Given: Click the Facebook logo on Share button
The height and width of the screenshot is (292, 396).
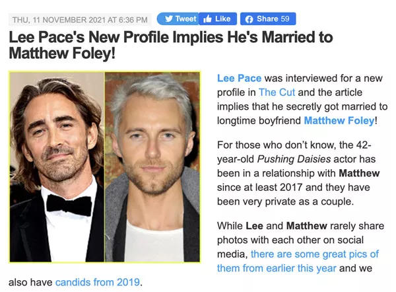Looking at the screenshot, I should [249, 19].
